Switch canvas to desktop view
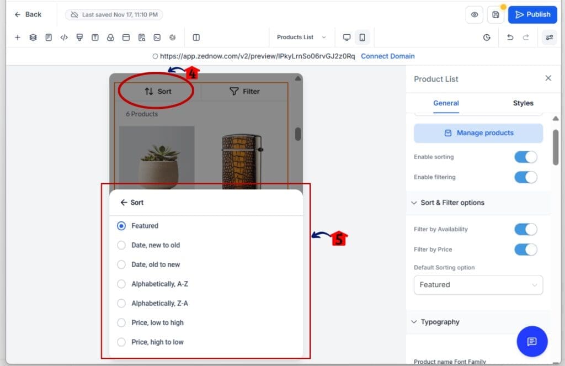This screenshot has width=565, height=366. pos(347,37)
